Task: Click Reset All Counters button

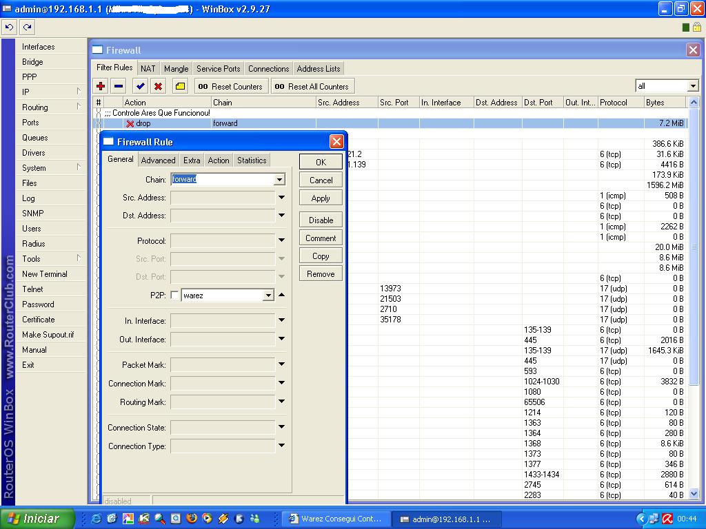Action: [312, 86]
